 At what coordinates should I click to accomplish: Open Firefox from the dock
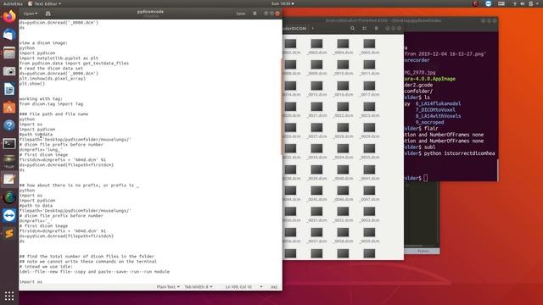(x=9, y=16)
